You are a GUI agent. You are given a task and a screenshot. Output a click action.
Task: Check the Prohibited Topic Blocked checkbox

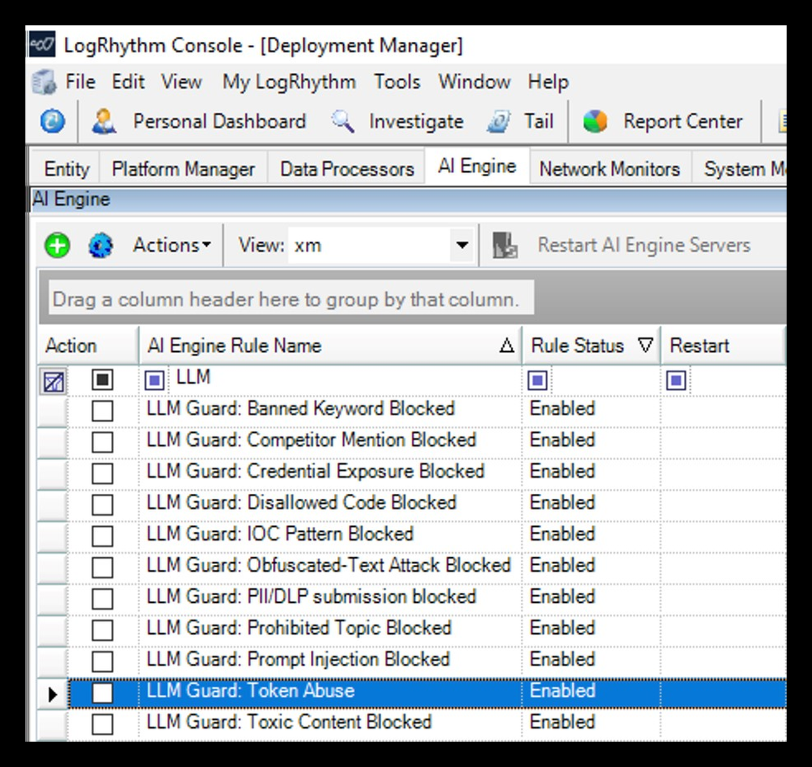[x=102, y=630]
